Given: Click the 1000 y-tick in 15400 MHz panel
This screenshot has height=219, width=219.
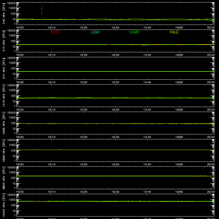Looking at the screenshot, I should 12,200.
